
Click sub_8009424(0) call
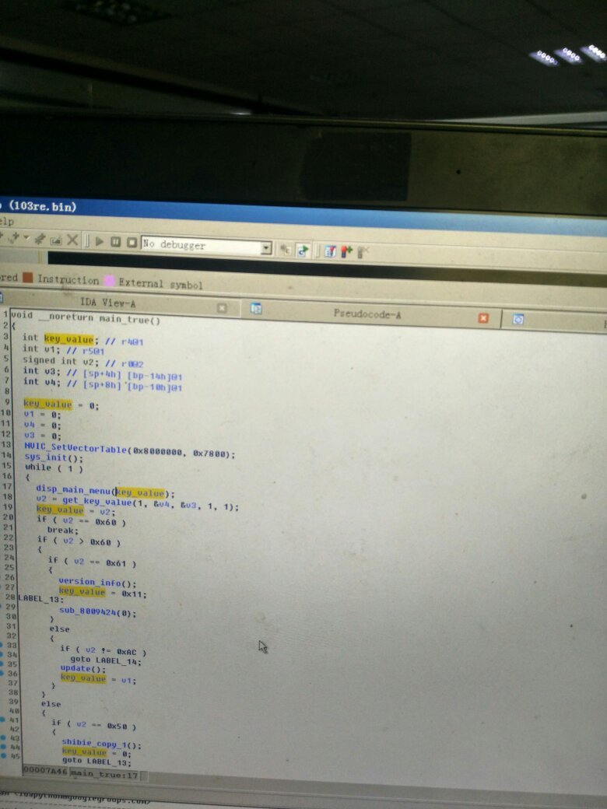pyautogui.click(x=97, y=612)
